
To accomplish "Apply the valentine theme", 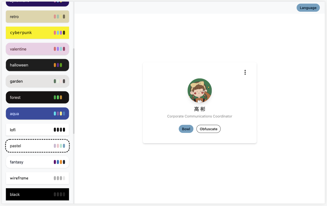I will pos(37,49).
